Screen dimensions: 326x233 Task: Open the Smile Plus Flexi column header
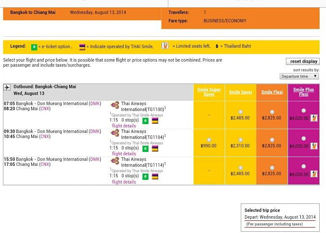[x=304, y=92]
